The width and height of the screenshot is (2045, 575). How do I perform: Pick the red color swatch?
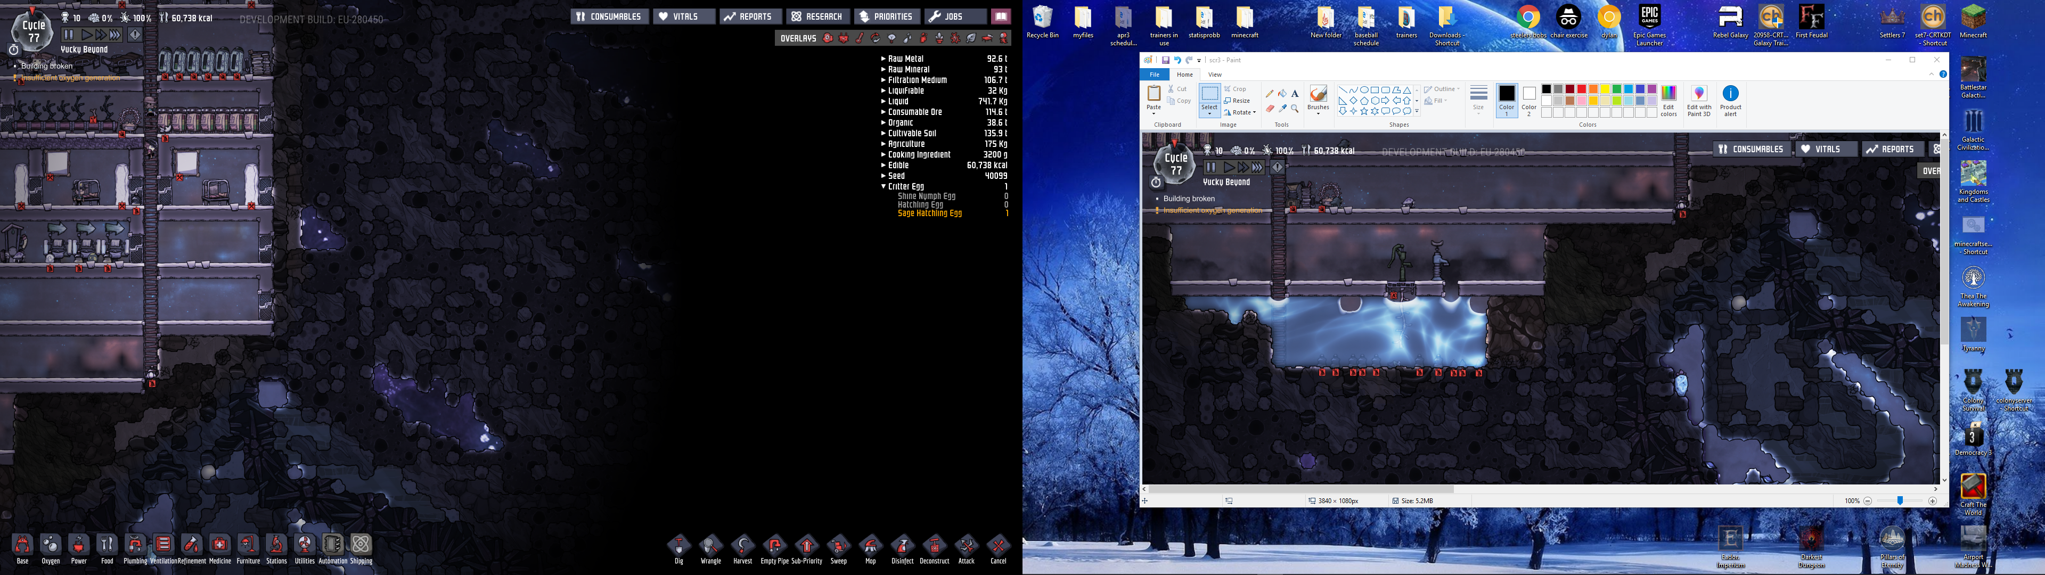[x=1581, y=89]
